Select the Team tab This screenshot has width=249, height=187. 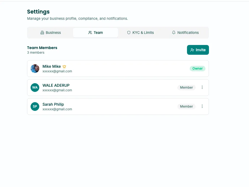[x=96, y=33]
